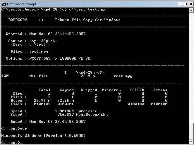Click the 'New File' status text
Viewport: 194px width, 145px height.
[x=39, y=76]
